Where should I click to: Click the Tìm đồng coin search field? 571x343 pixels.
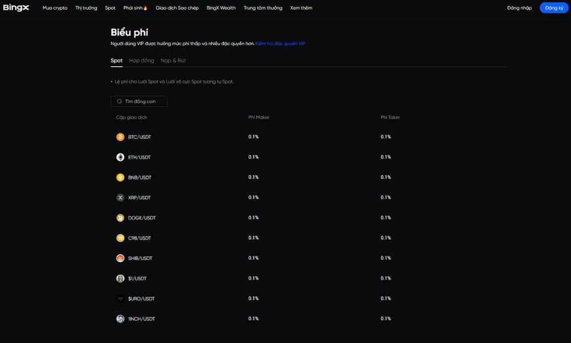tap(144, 101)
